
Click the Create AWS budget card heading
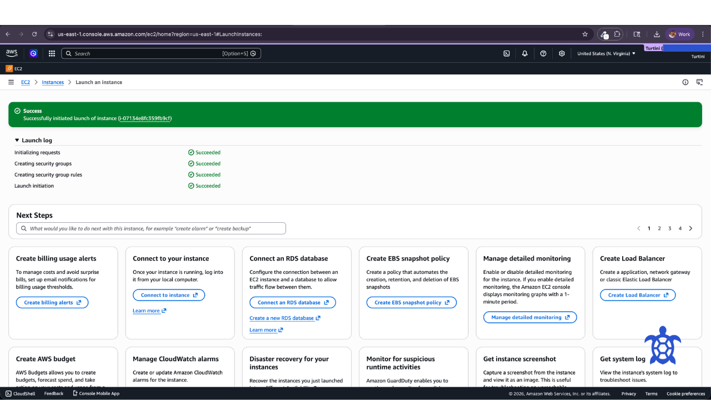(46, 359)
